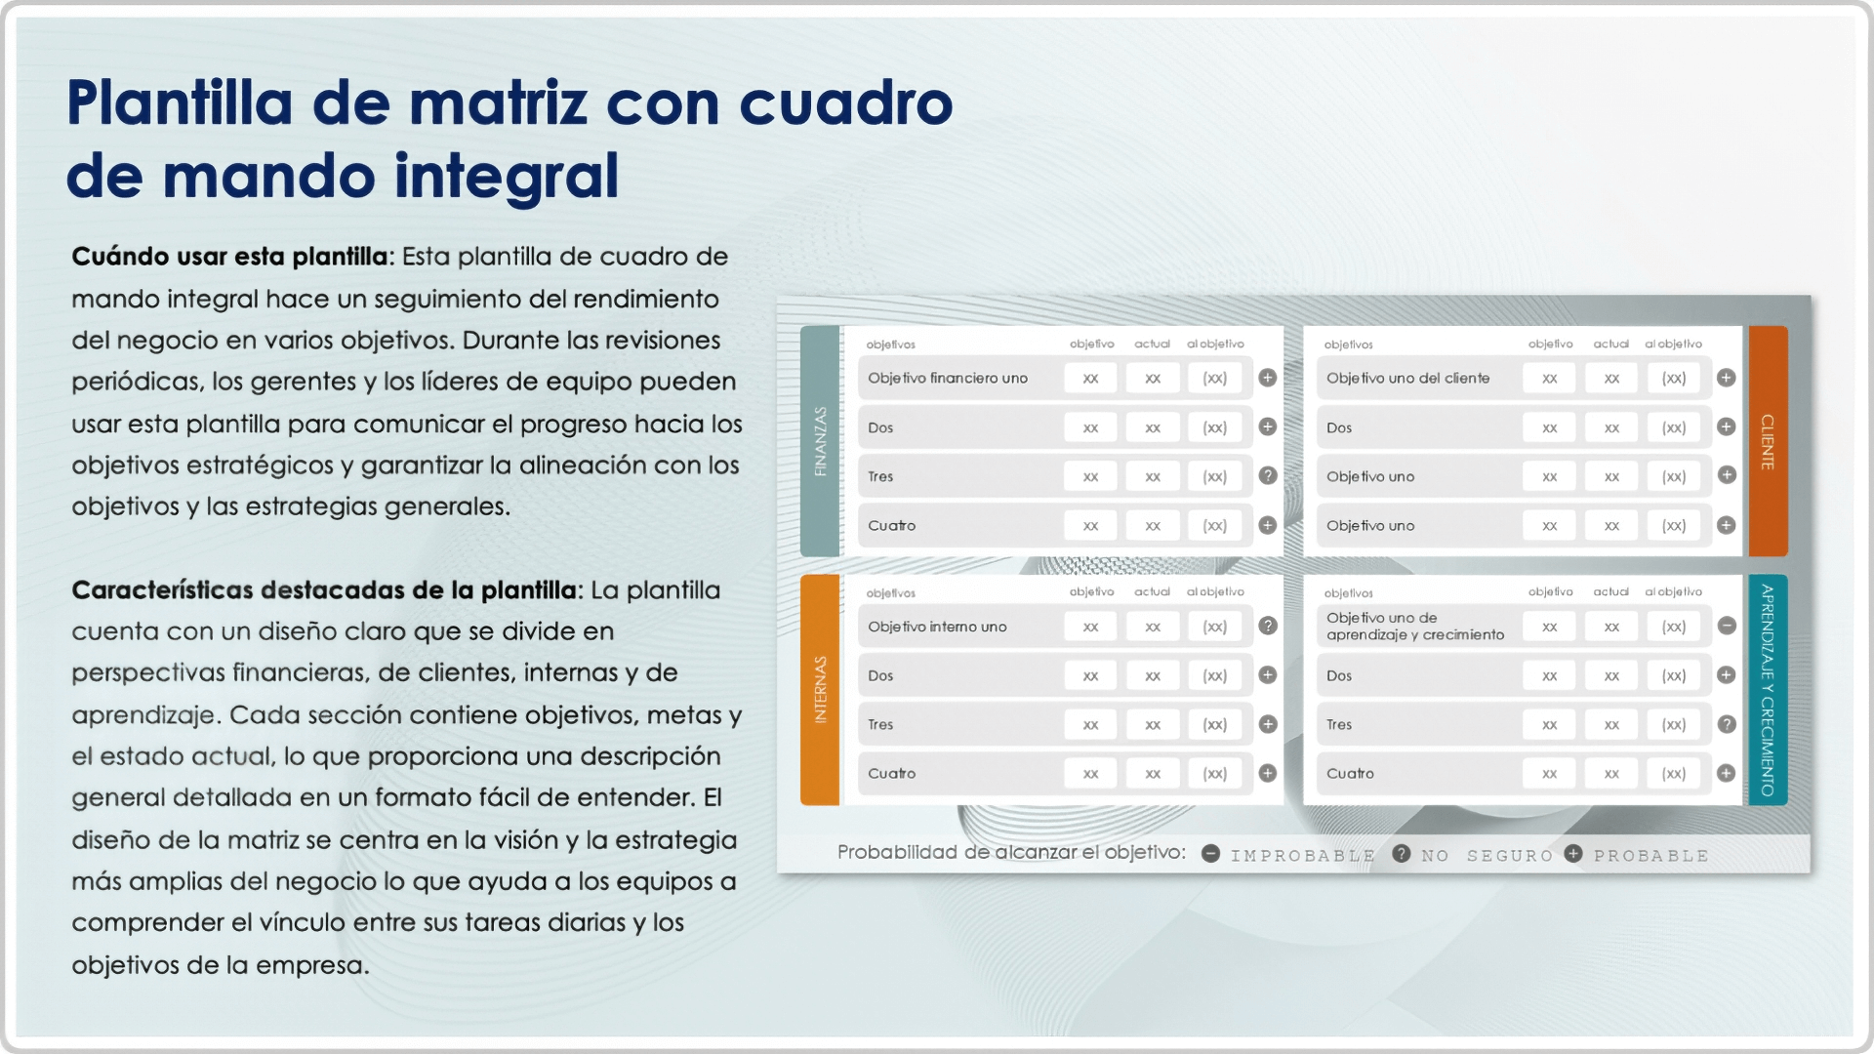The height and width of the screenshot is (1054, 1874).
Task: Click the plus icon next to Cuatro in INTERNAS
Action: [1268, 772]
